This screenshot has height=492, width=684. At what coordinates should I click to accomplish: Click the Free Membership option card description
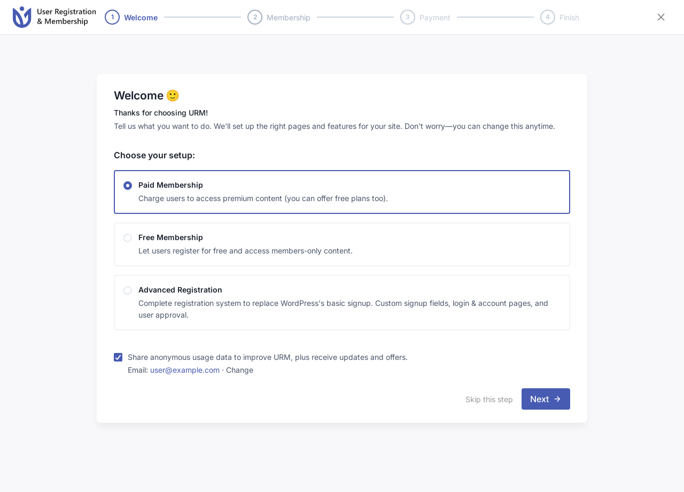pos(245,251)
